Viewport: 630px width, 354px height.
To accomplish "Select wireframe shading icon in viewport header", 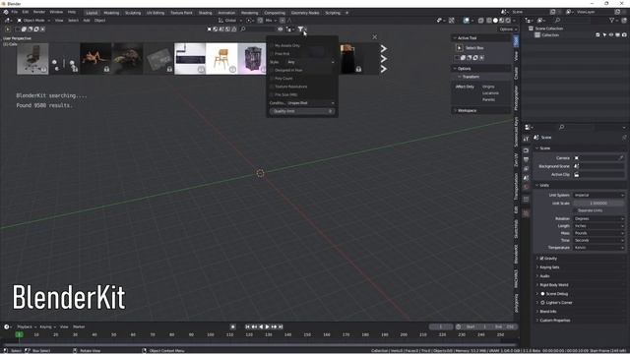I will click(489, 20).
